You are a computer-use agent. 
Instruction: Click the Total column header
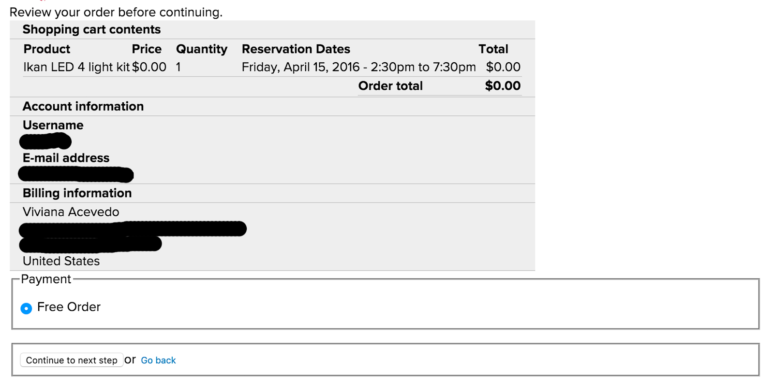(x=493, y=49)
